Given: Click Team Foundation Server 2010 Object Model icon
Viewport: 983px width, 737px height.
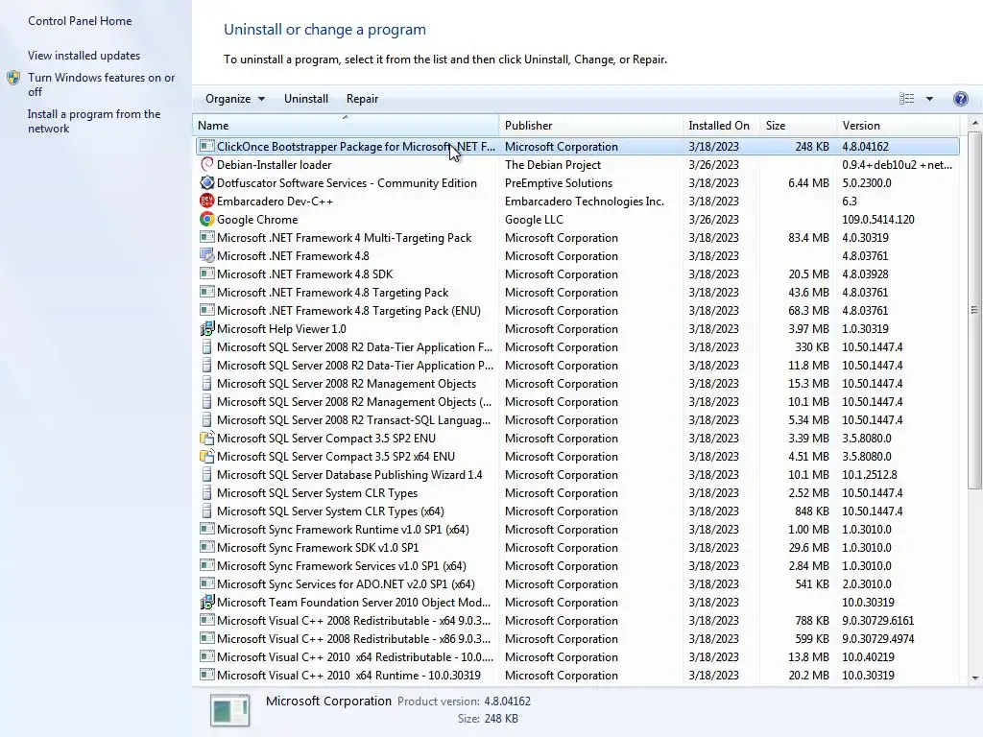Looking at the screenshot, I should tap(207, 603).
